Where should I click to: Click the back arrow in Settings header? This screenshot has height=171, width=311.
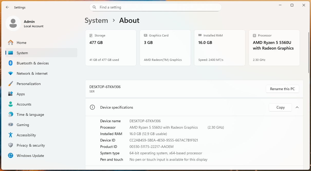(7, 7)
